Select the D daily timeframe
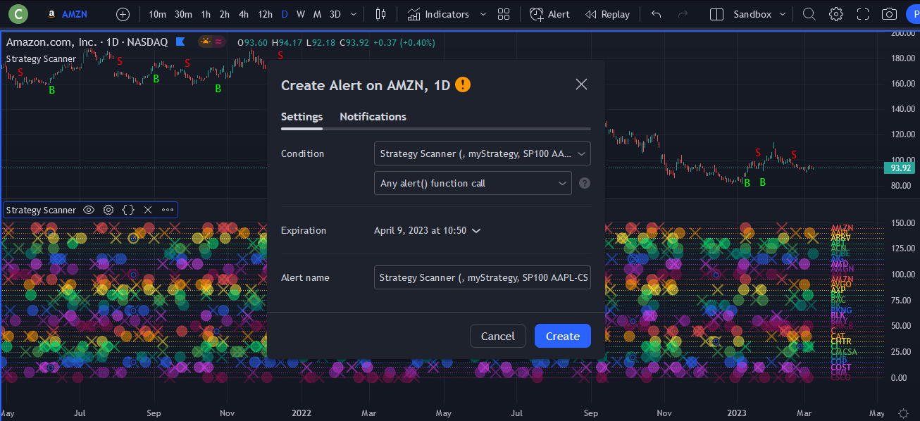The height and width of the screenshot is (421, 920). (x=285, y=14)
